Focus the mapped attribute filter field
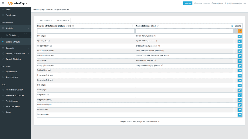This screenshot has width=248, height=139. pos(185,31)
